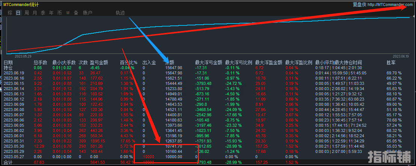Open the 年 yearly statistics tab

(x=51, y=13)
